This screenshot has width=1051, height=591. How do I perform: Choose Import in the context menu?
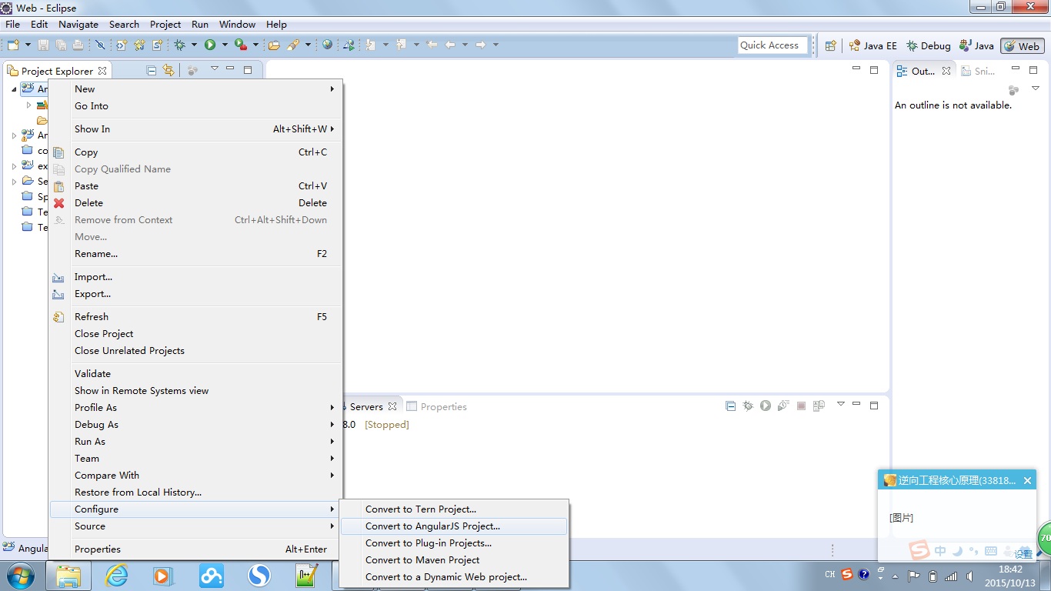[195, 277]
